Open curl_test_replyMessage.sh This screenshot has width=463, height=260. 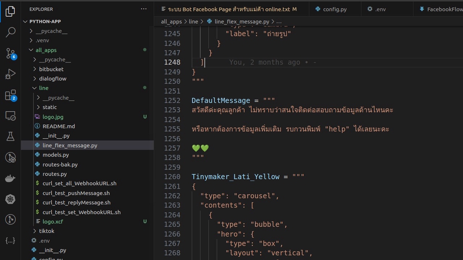tap(77, 203)
